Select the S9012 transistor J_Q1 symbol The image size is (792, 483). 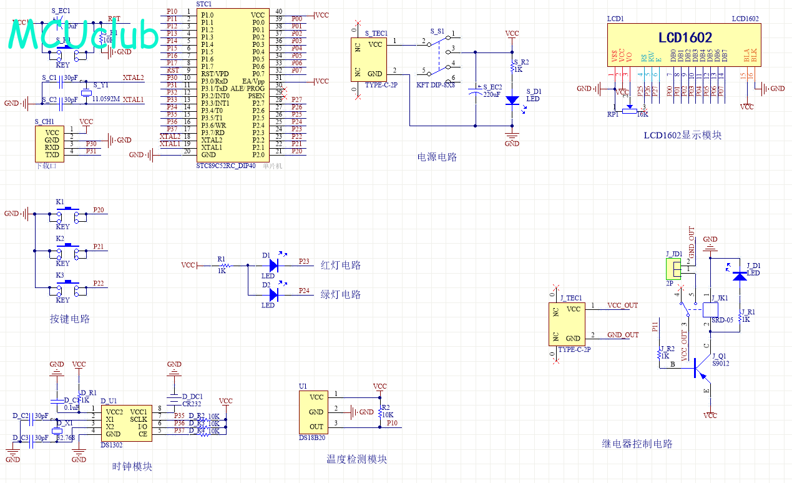tap(698, 369)
